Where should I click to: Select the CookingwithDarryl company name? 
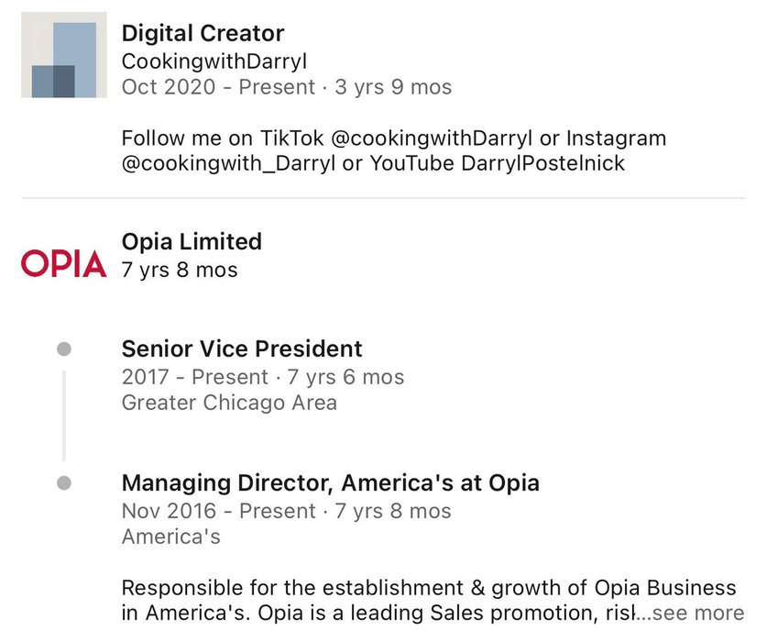214,61
